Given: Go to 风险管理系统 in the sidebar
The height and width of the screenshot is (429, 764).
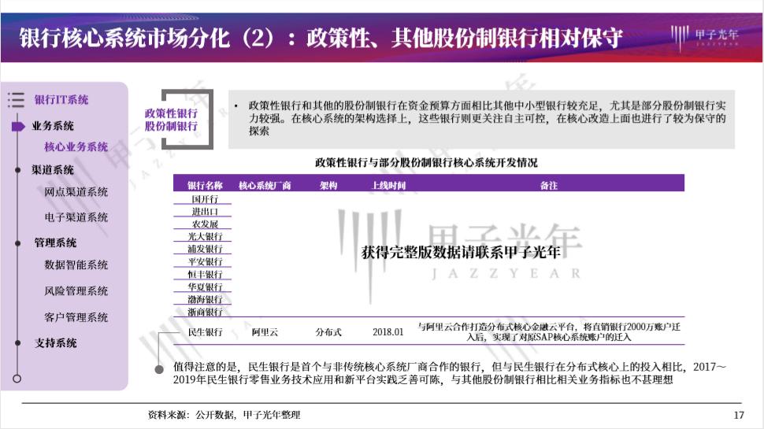Looking at the screenshot, I should click(76, 291).
